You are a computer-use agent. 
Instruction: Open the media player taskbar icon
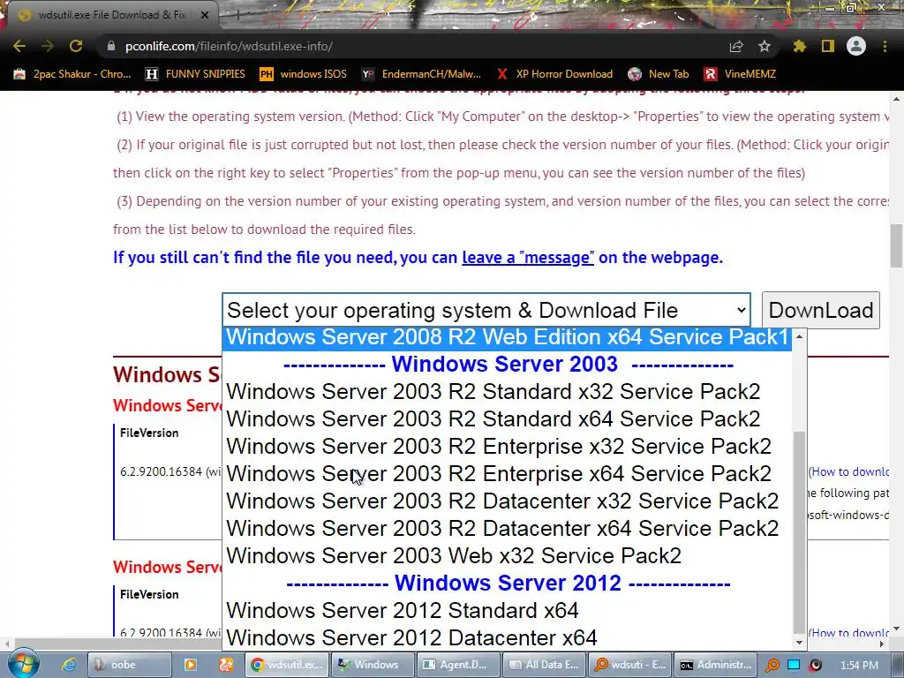coord(190,665)
